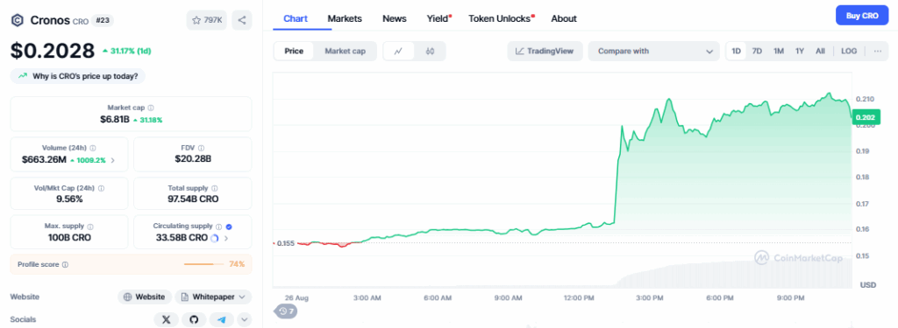Switch to the candlestick chart icon
The width and height of the screenshot is (898, 328).
430,51
